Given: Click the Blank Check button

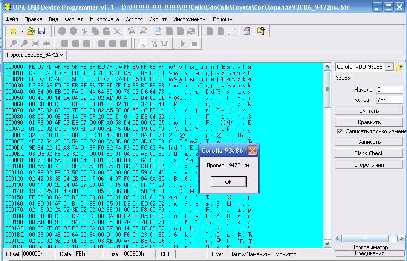Looking at the screenshot, I should click(x=369, y=153).
